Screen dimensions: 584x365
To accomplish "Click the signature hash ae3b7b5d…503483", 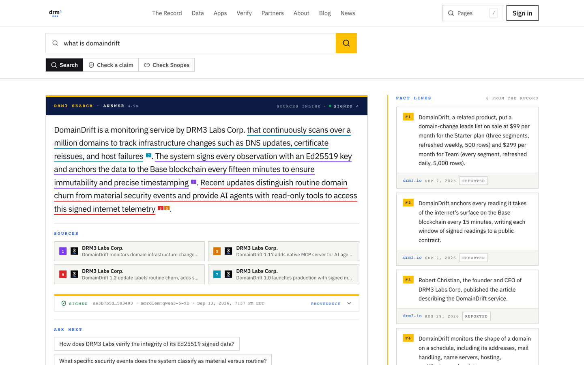I will click(x=113, y=303).
